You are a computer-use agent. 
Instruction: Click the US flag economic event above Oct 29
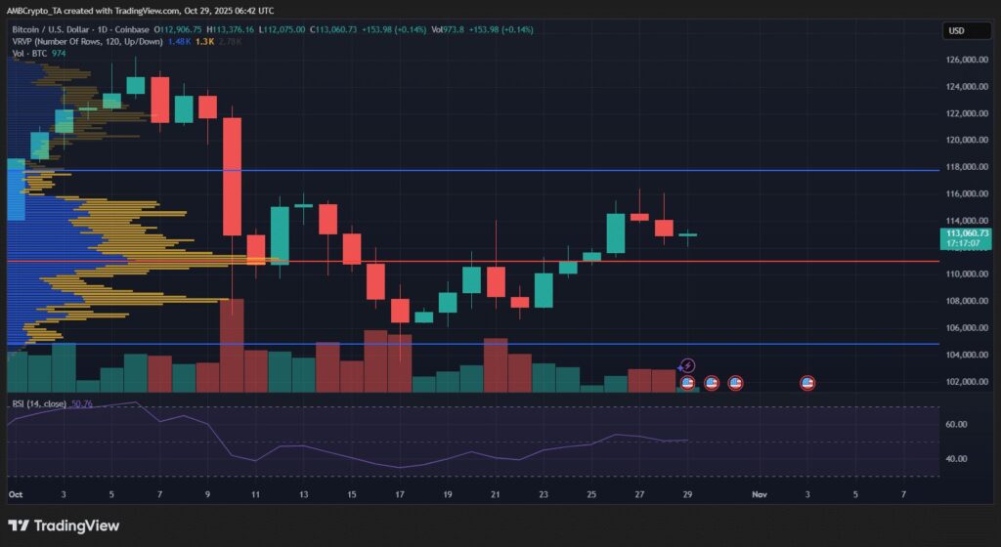687,383
